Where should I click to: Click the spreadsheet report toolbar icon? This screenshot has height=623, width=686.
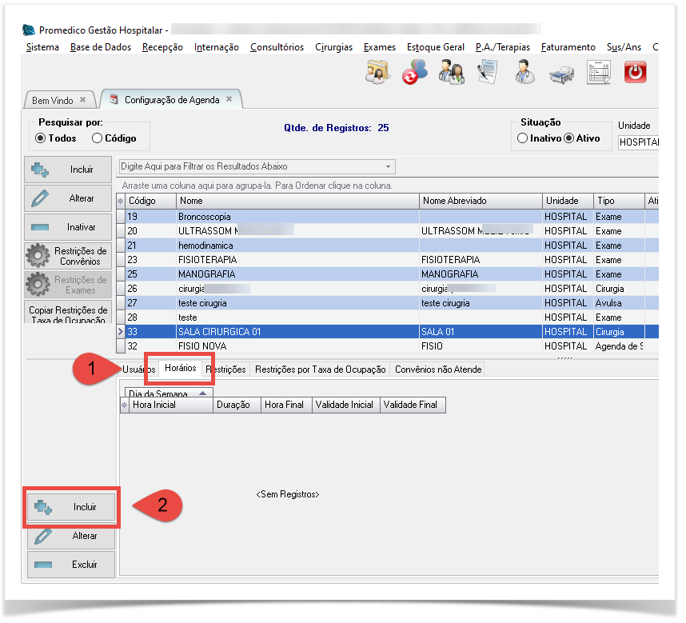click(x=598, y=74)
